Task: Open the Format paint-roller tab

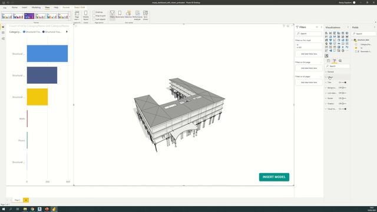Action: pyautogui.click(x=334, y=61)
